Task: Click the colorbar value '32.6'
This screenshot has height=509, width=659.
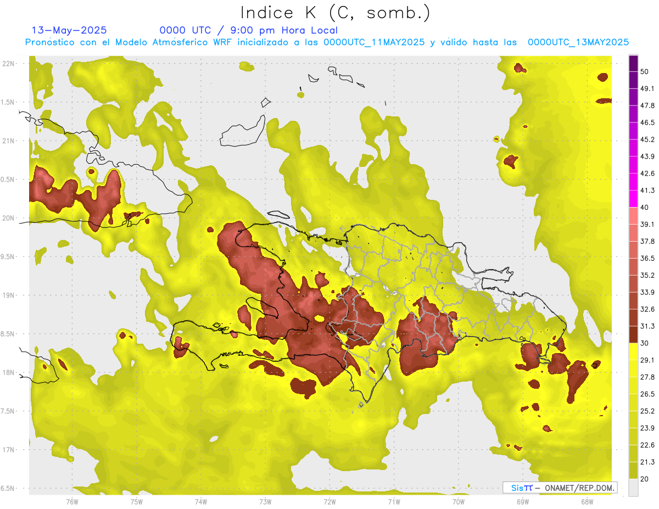Action: (647, 309)
